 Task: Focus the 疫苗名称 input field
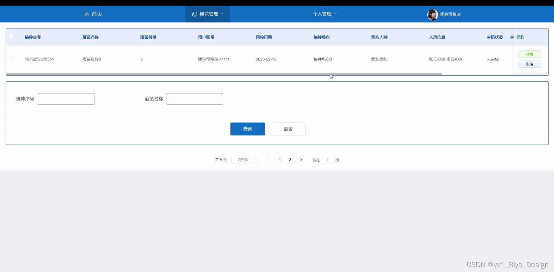pos(195,99)
